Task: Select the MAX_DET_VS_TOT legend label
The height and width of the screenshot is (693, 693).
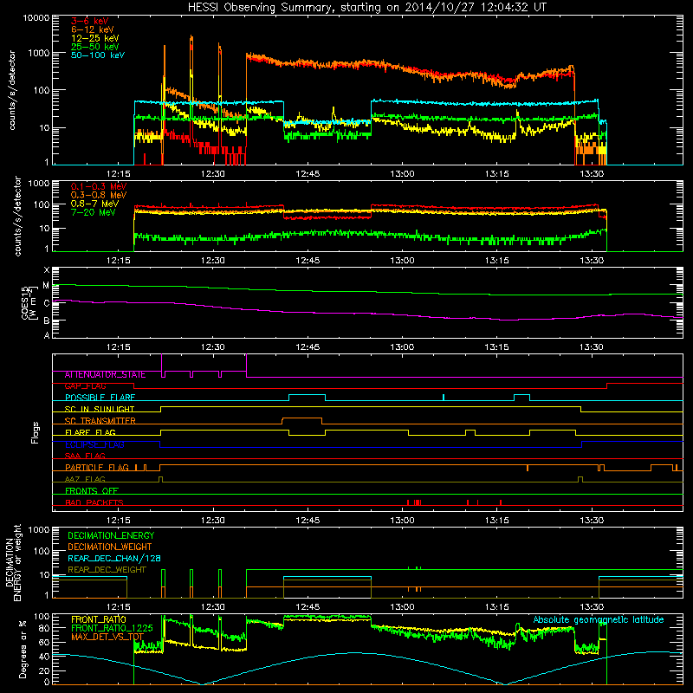Action: click(x=107, y=637)
